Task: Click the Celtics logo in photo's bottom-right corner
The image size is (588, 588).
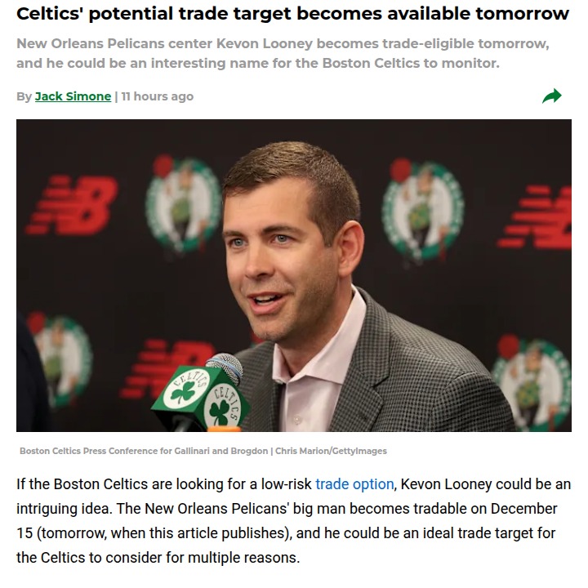Action: [532, 382]
